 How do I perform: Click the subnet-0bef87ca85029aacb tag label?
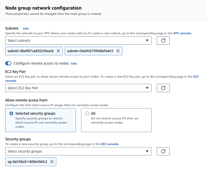click(31, 51)
